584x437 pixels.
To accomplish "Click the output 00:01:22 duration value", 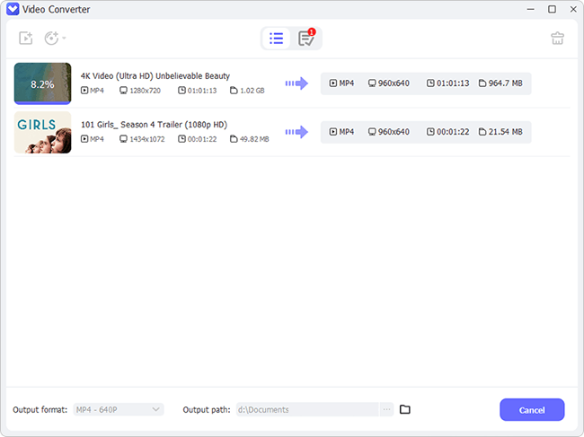I will [x=453, y=132].
